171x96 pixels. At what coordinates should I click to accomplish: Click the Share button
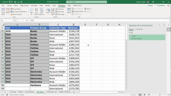tap(150, 5)
